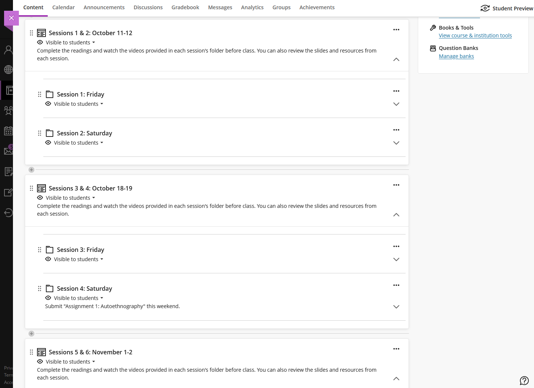Open more options for Session 1: Friday
Screen dimensions: 534x388
tap(396, 91)
